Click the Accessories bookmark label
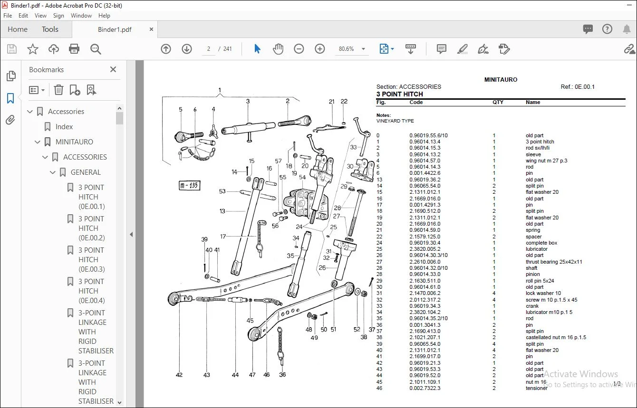Image resolution: width=637 pixels, height=408 pixels. [66, 112]
